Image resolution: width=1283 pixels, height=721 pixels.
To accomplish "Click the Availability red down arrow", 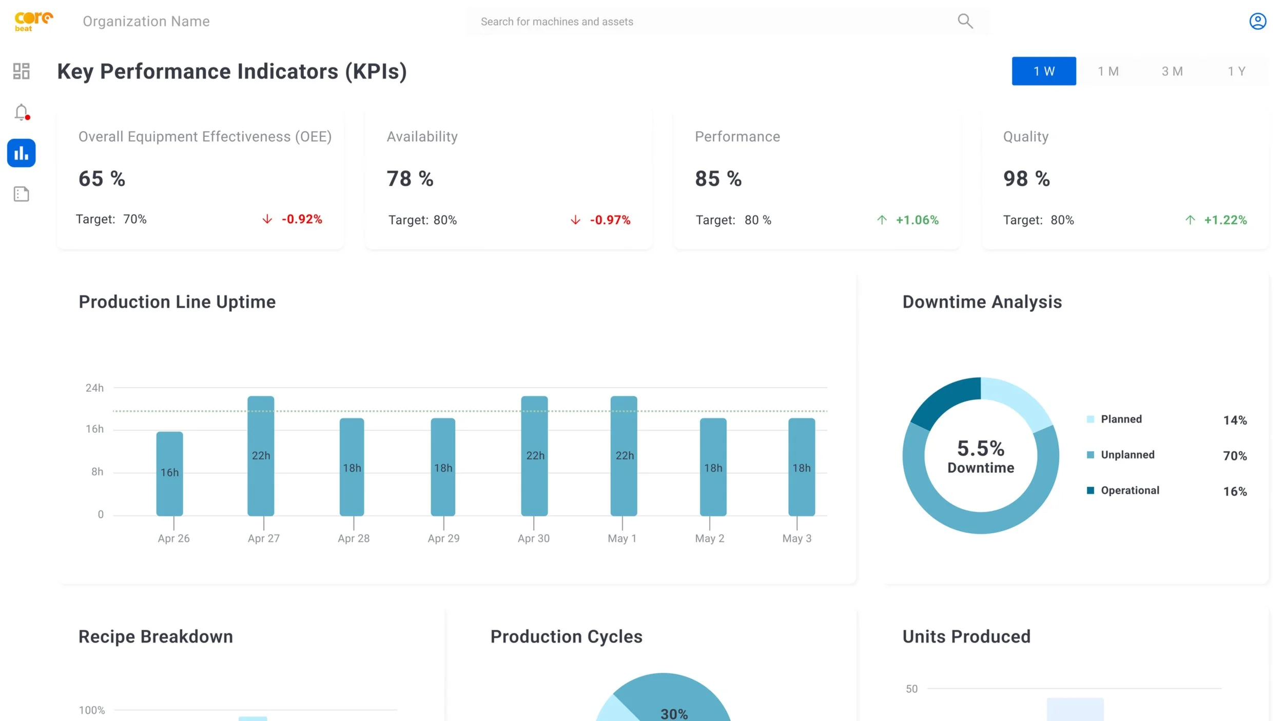I will 575,220.
